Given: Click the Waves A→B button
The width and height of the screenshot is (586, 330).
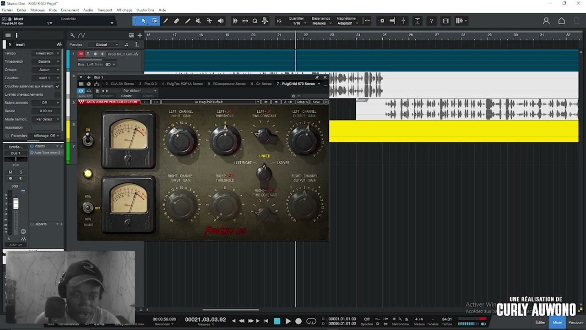Looking at the screenshot, I should click(x=288, y=102).
